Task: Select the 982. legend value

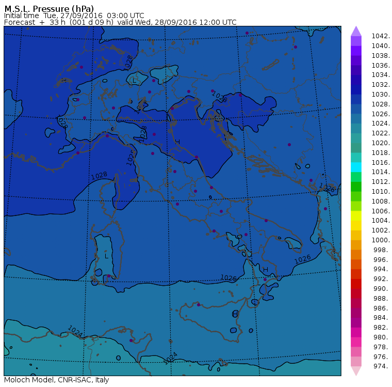Action: pyautogui.click(x=382, y=328)
